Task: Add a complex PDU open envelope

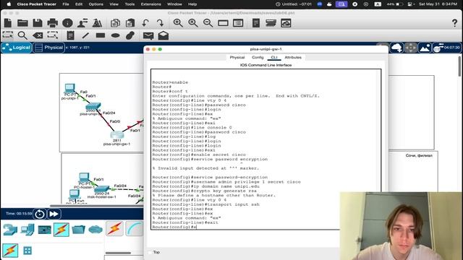Action: [163, 35]
